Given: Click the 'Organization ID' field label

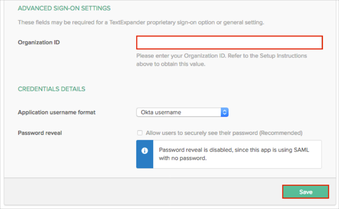Looking at the screenshot, I should click(x=39, y=43).
